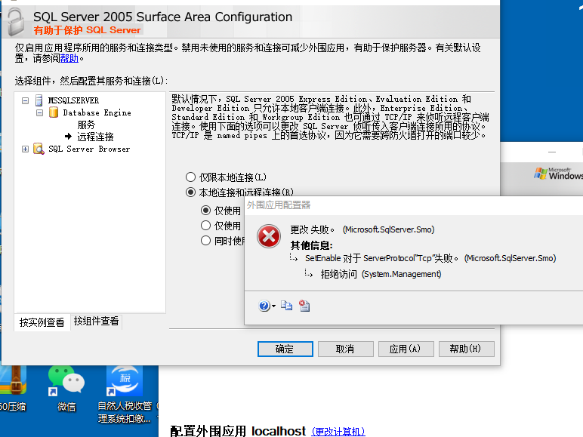Select the 服务 tree item
The image size is (583, 437).
tap(86, 125)
